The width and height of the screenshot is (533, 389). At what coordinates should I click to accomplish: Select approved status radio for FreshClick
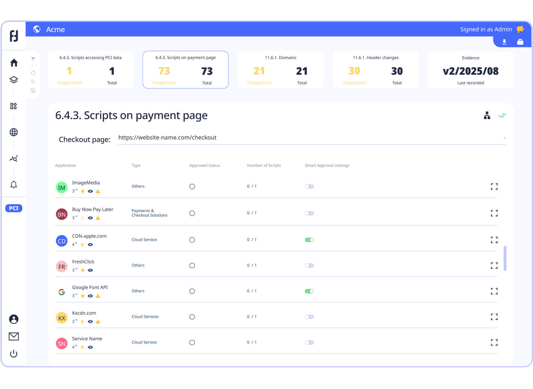(192, 266)
